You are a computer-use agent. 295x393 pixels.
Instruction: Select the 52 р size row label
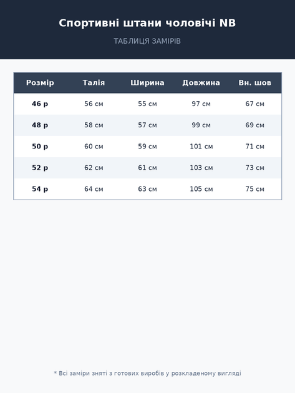point(40,168)
